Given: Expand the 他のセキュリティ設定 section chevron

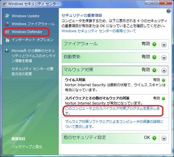Looking at the screenshot, I should (x=164, y=139).
